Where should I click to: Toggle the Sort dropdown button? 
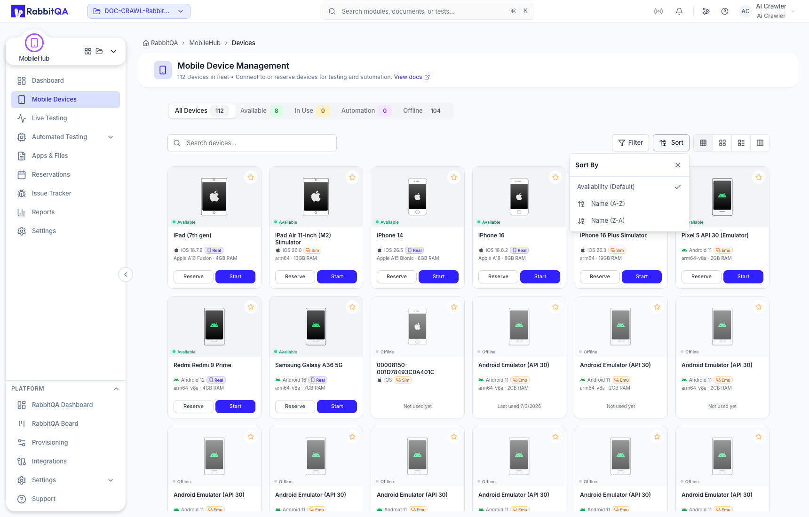(x=671, y=143)
